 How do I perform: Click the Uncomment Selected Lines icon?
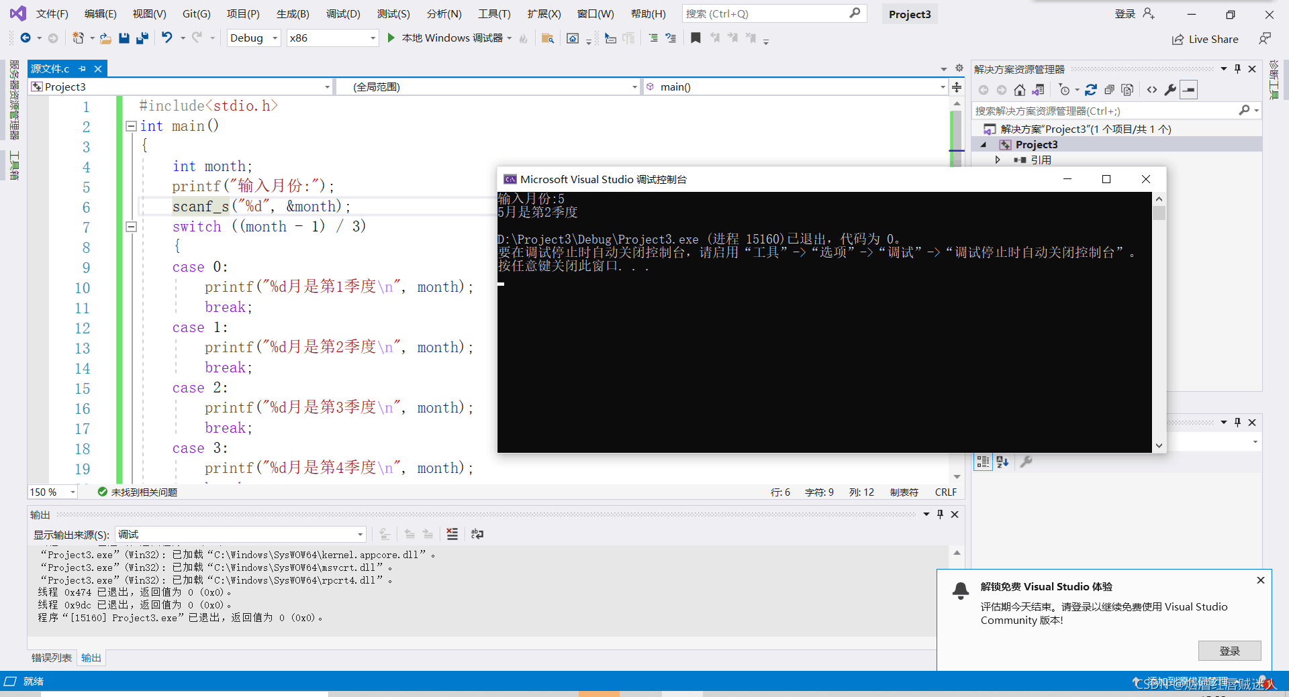[671, 38]
